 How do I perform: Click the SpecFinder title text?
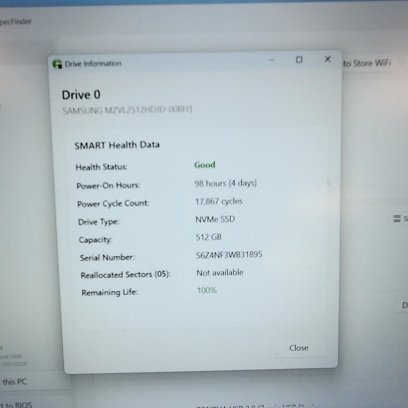[x=15, y=21]
